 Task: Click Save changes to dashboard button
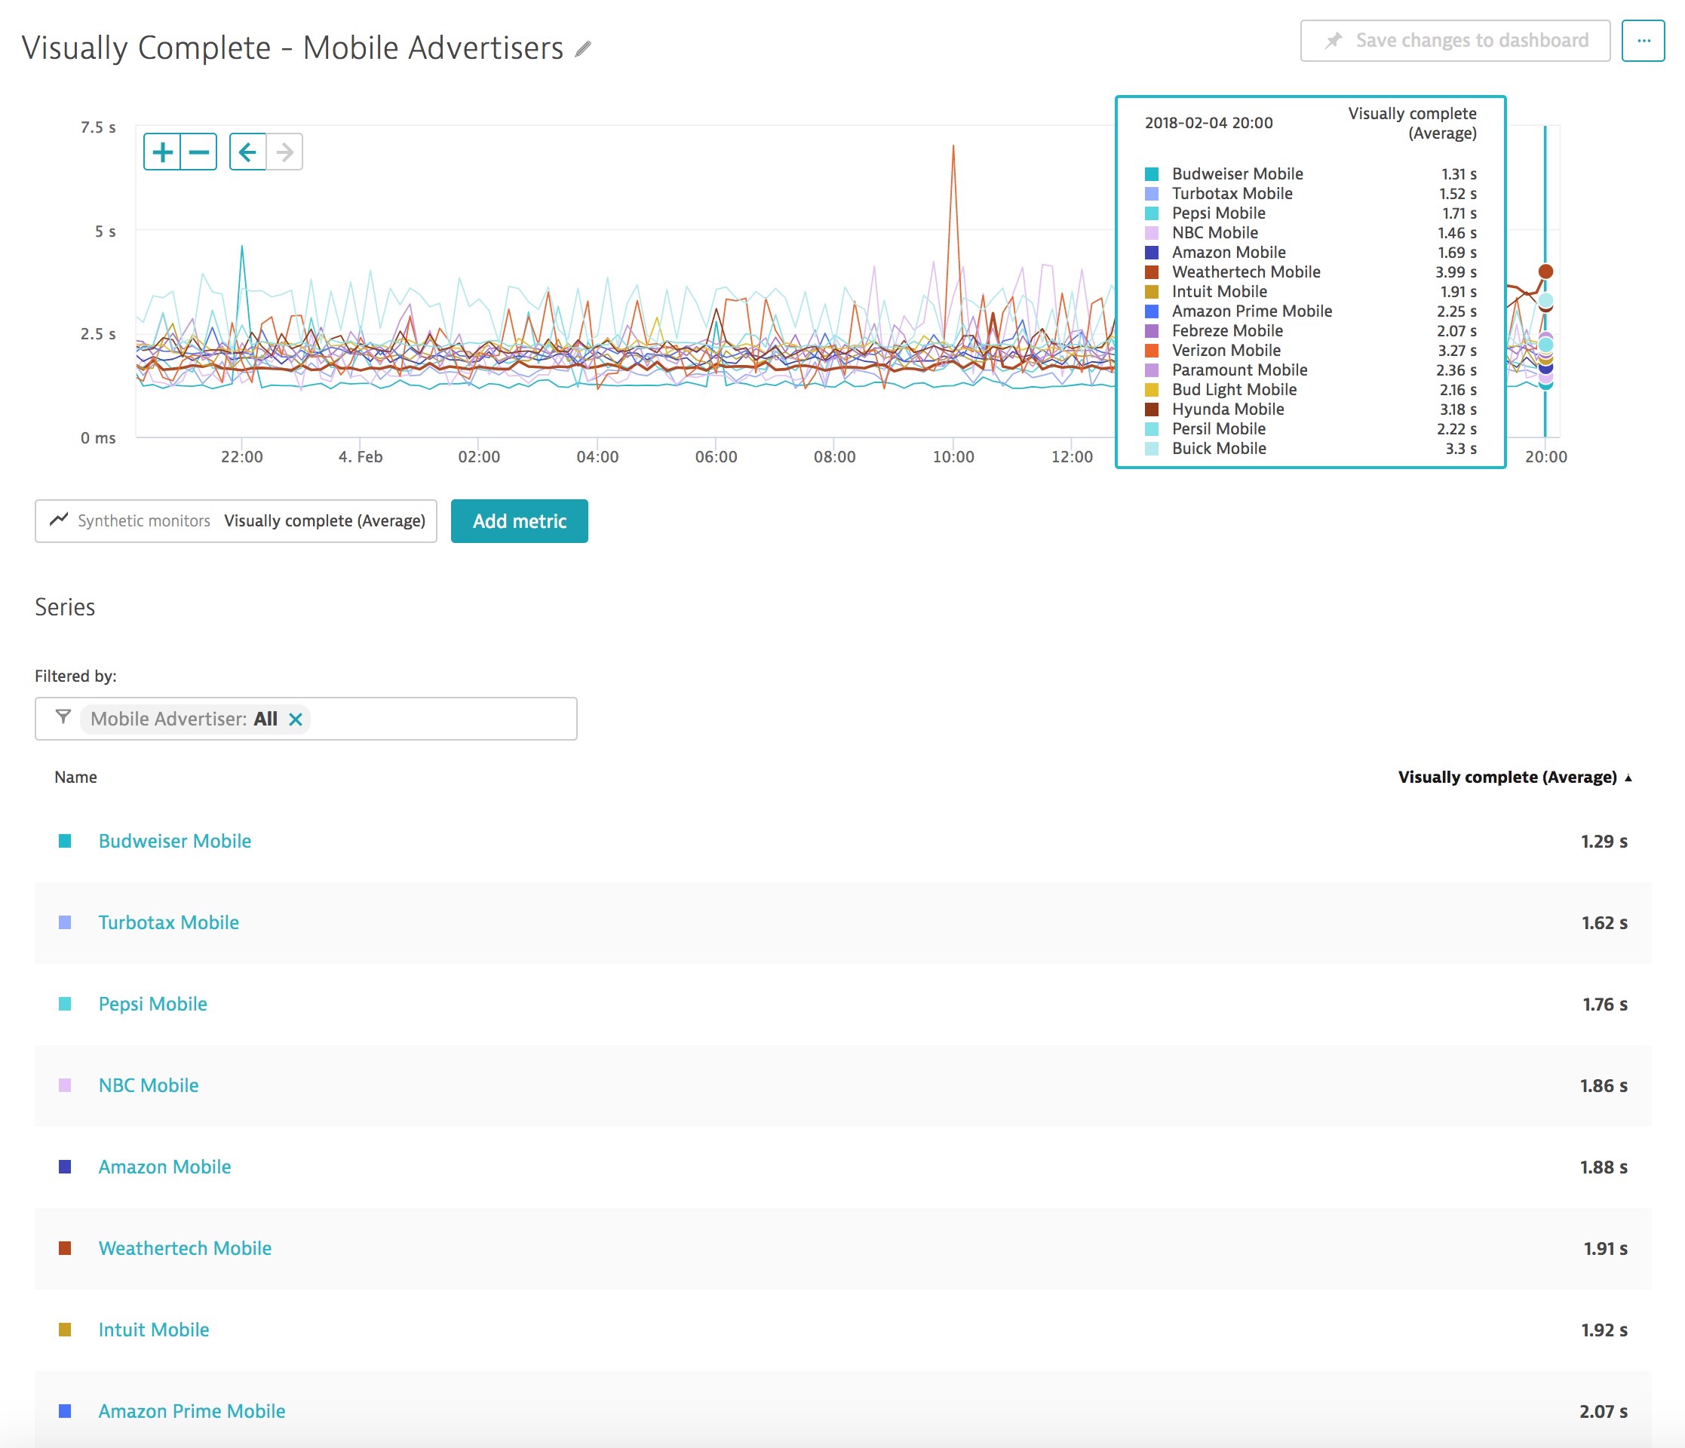click(1455, 41)
